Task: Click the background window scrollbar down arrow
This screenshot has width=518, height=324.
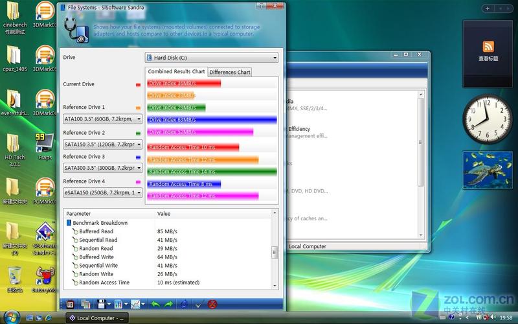Action: tap(420, 235)
